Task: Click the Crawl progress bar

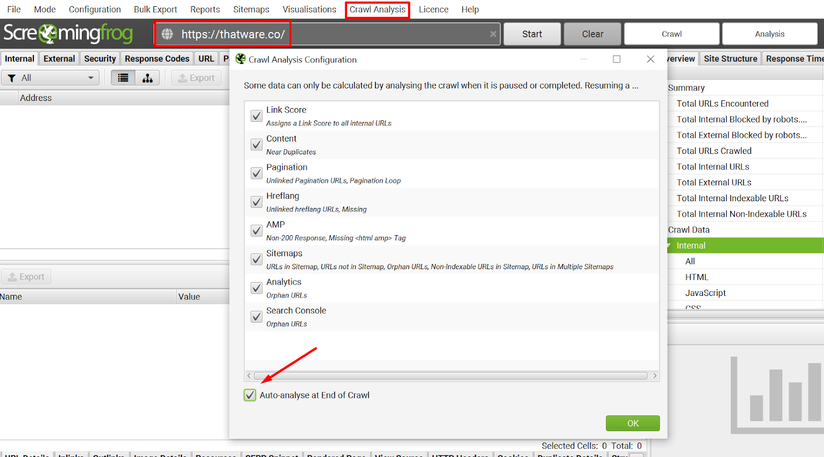Action: (672, 34)
